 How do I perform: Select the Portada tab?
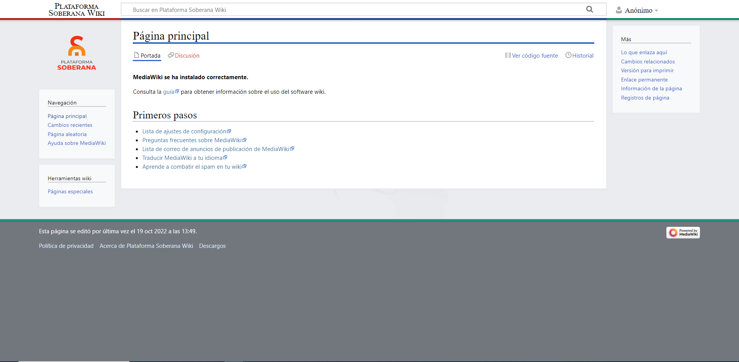pos(147,56)
